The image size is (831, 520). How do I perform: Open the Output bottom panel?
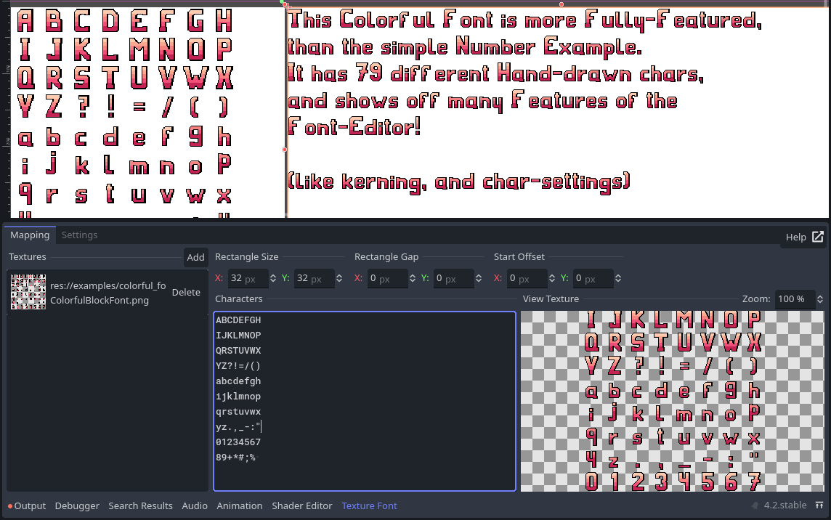pyautogui.click(x=30, y=505)
